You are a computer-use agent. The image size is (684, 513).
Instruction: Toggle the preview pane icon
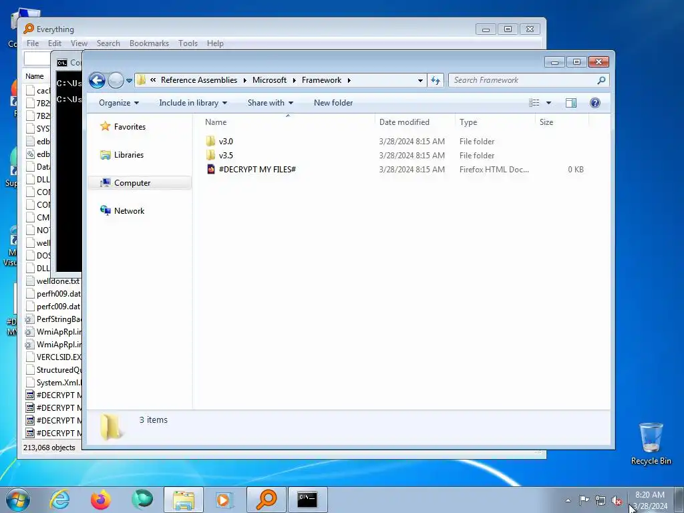pyautogui.click(x=570, y=103)
